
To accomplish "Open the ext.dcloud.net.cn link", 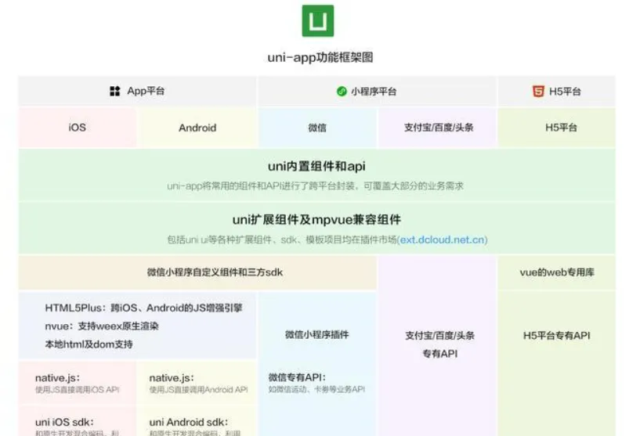I will 443,240.
